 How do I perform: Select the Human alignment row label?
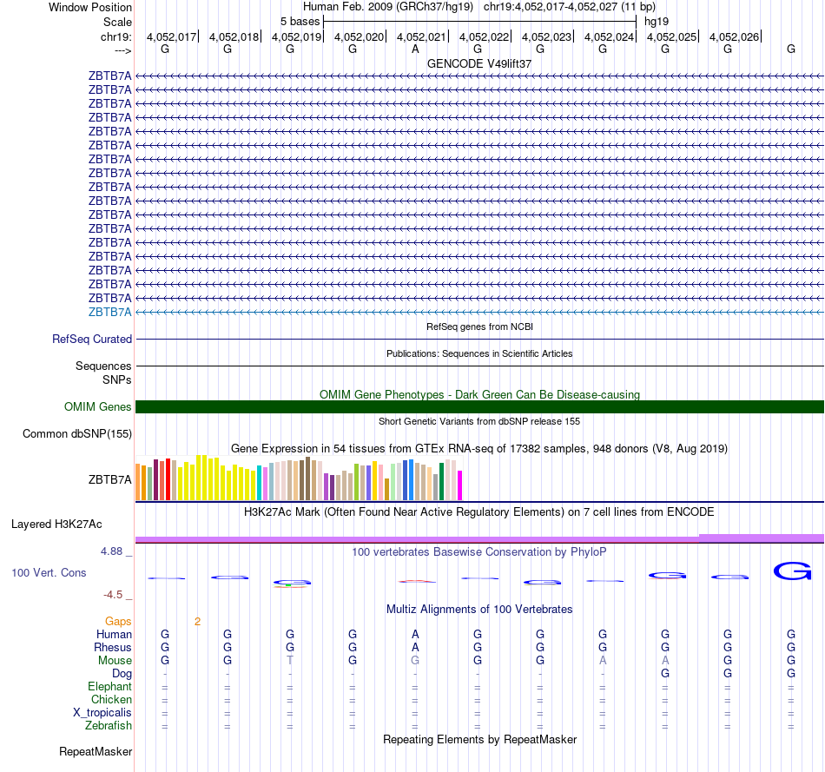114,634
